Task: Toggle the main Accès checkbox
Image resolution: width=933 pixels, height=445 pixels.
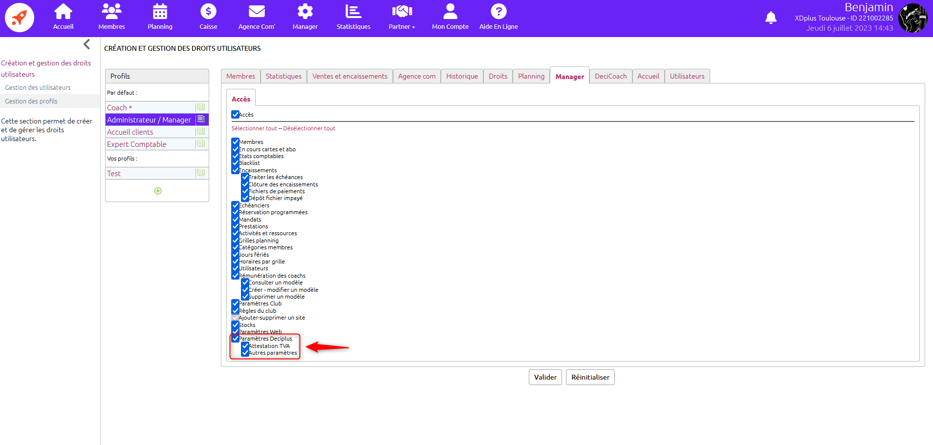Action: click(x=236, y=114)
